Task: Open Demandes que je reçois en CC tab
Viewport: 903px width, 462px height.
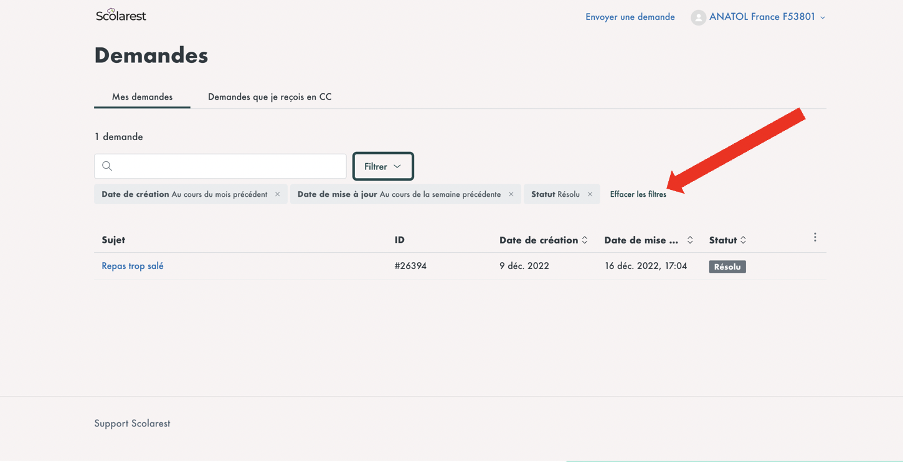Action: coord(270,97)
